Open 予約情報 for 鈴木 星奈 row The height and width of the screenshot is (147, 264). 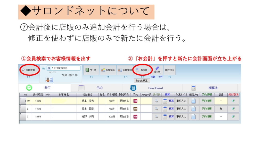click(207, 109)
